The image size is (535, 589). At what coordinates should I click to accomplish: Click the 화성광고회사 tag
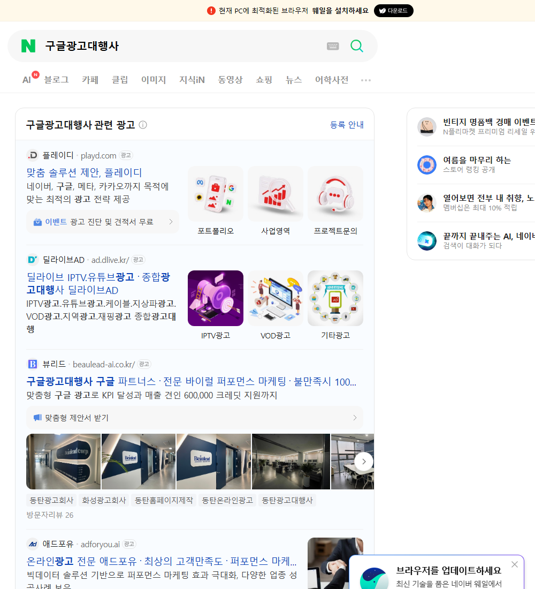(104, 500)
